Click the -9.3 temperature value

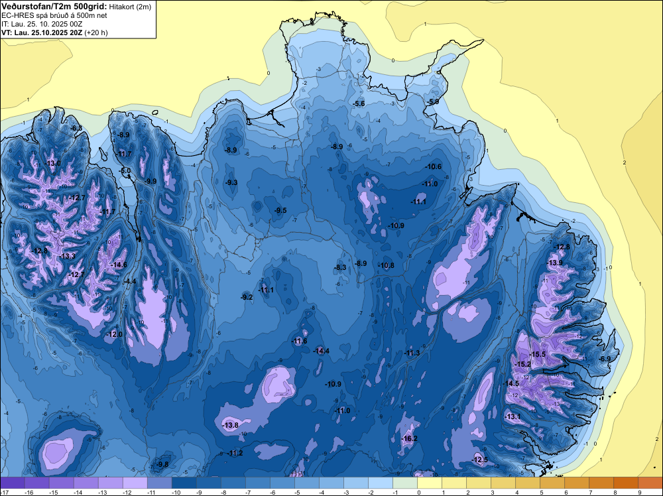click(x=231, y=182)
